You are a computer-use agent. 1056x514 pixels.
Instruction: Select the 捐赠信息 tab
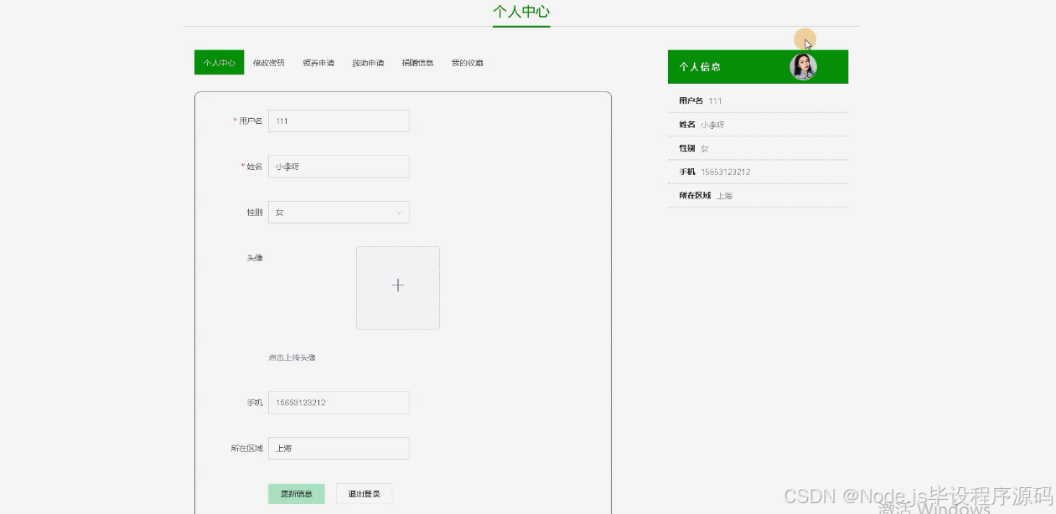(417, 63)
